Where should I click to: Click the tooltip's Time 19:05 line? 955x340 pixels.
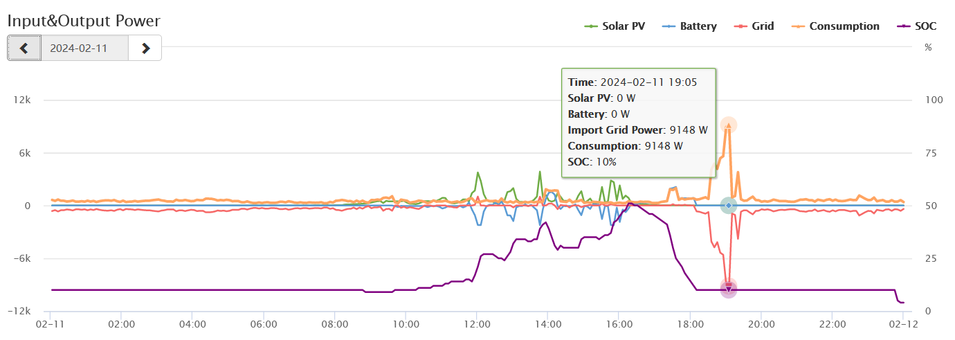633,82
